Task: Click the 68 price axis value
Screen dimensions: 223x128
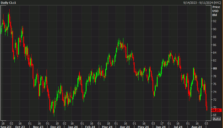Action: [x=215, y=115]
